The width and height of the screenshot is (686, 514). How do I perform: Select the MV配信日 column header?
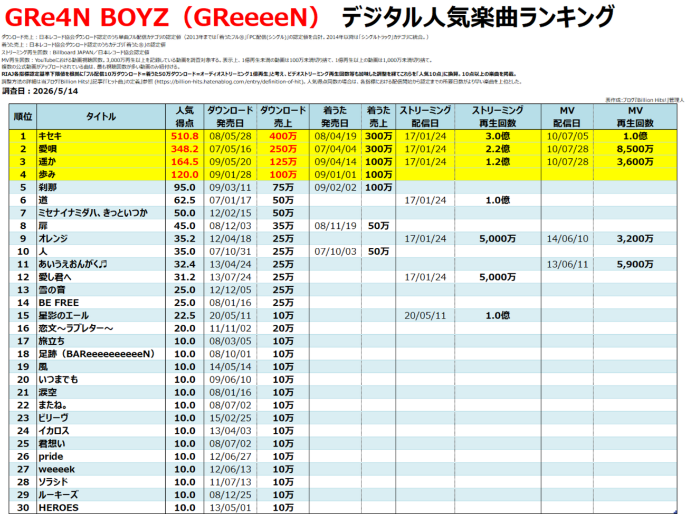(x=567, y=117)
